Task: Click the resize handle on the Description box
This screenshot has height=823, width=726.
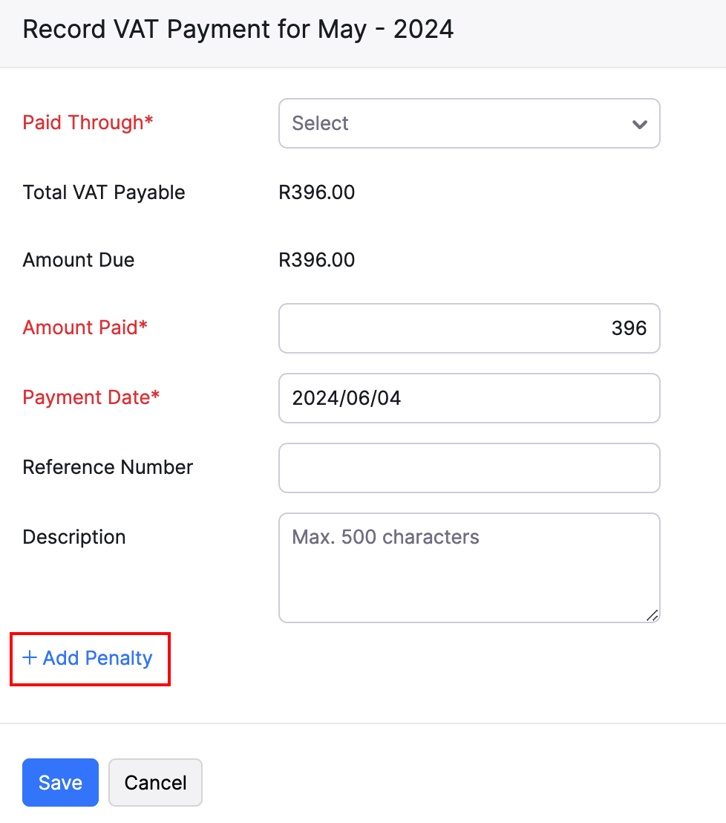Action: pos(652,615)
